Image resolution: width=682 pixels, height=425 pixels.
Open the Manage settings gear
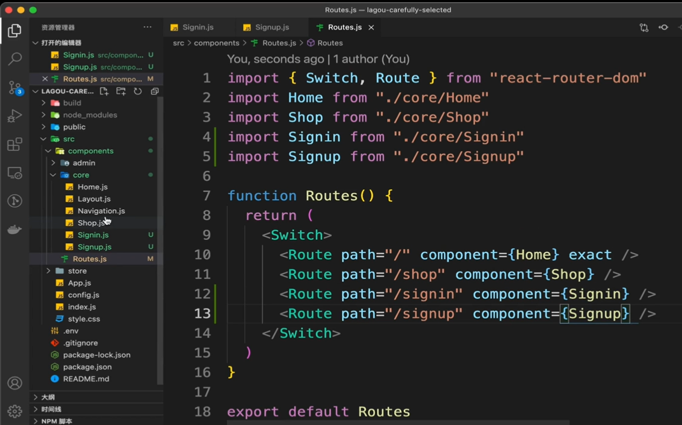[x=14, y=411]
